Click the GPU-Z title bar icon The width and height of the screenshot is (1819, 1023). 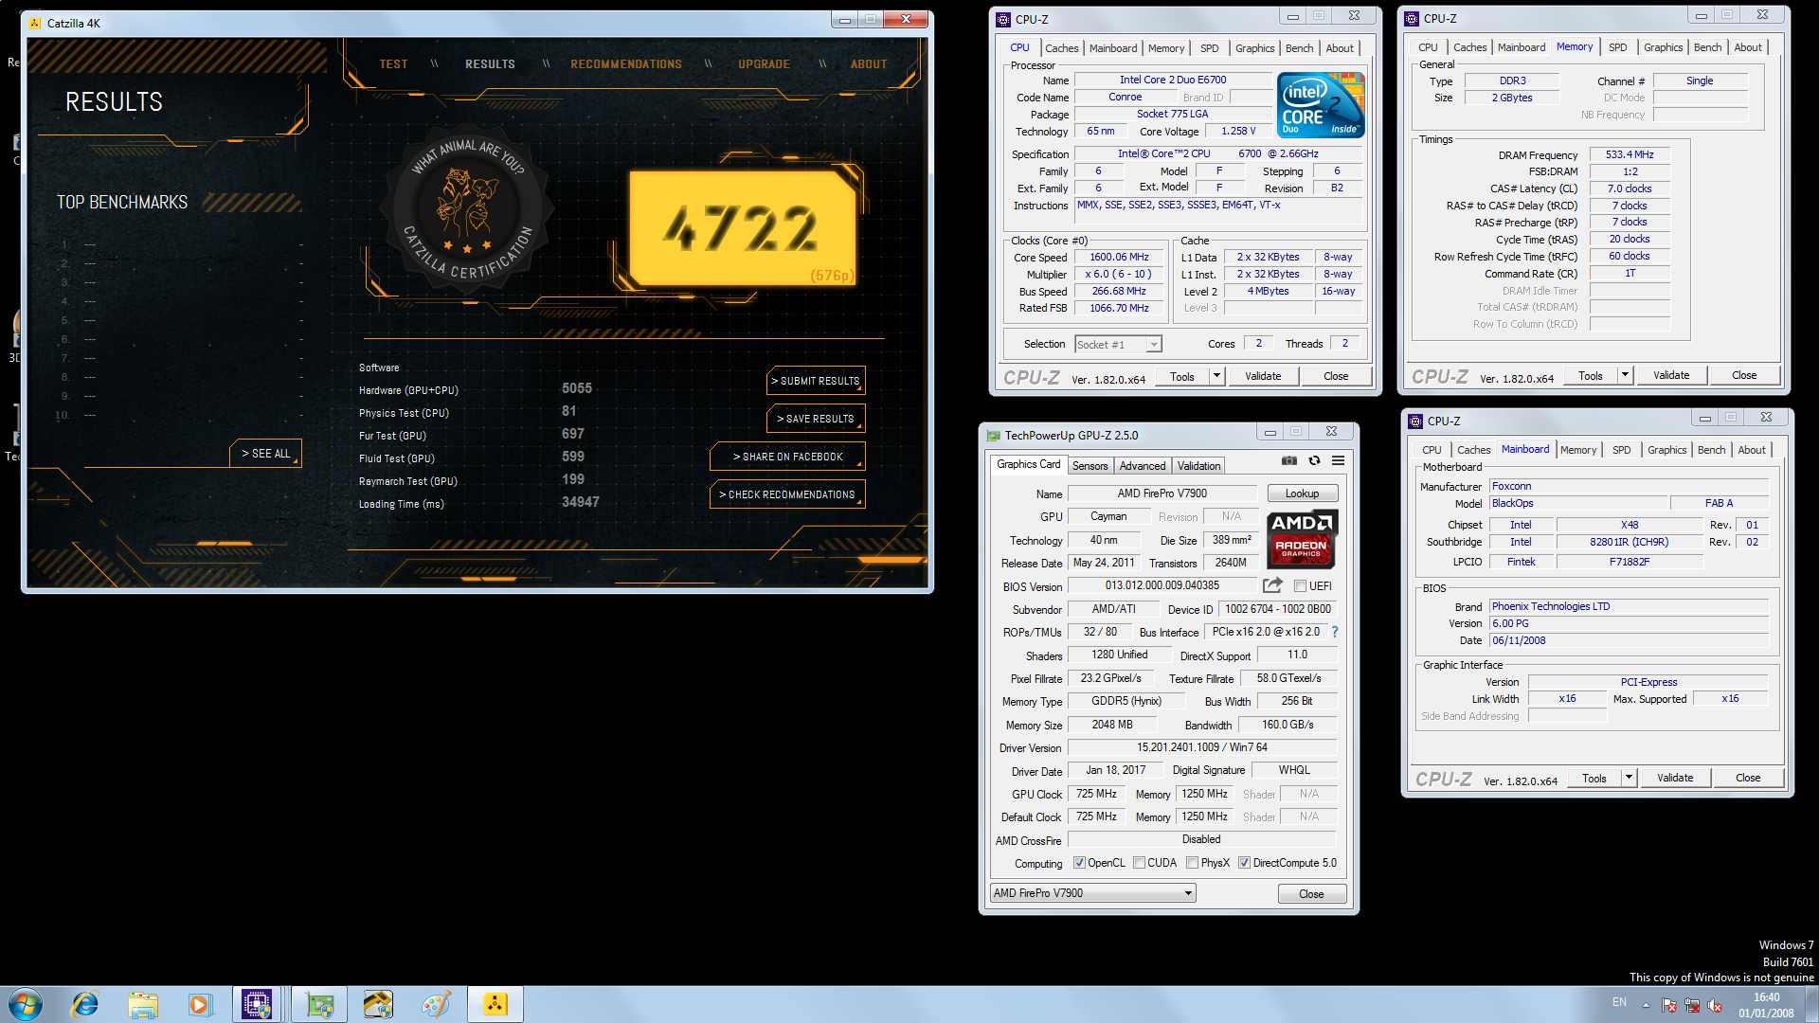click(994, 436)
